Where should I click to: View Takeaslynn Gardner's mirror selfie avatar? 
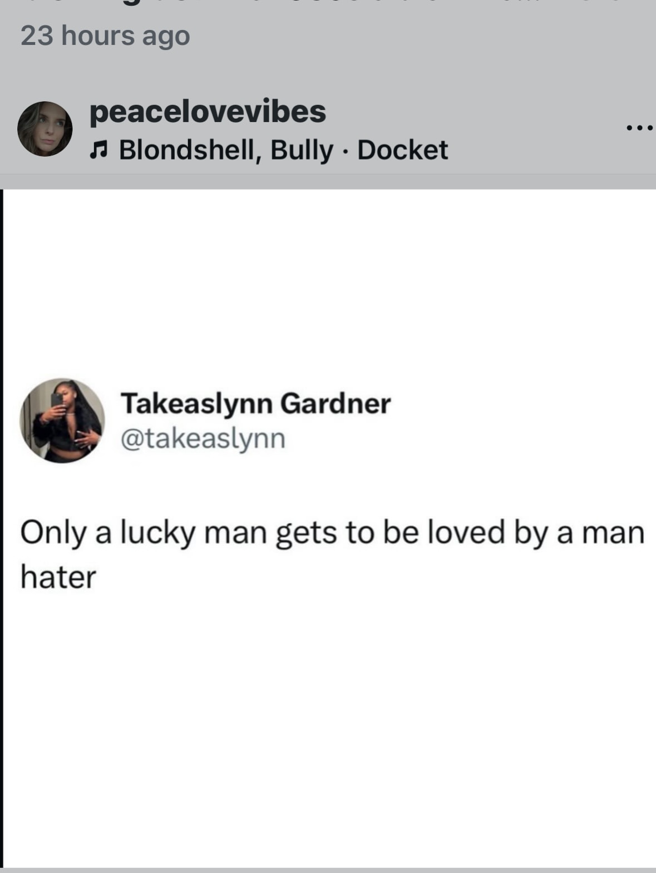pos(62,420)
